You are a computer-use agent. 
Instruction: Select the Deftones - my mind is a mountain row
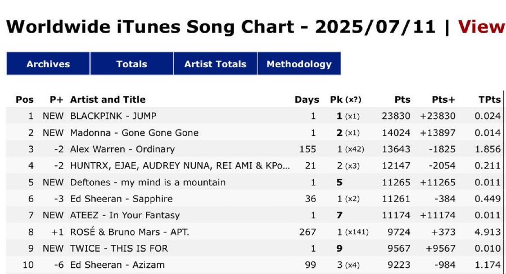[254, 182]
